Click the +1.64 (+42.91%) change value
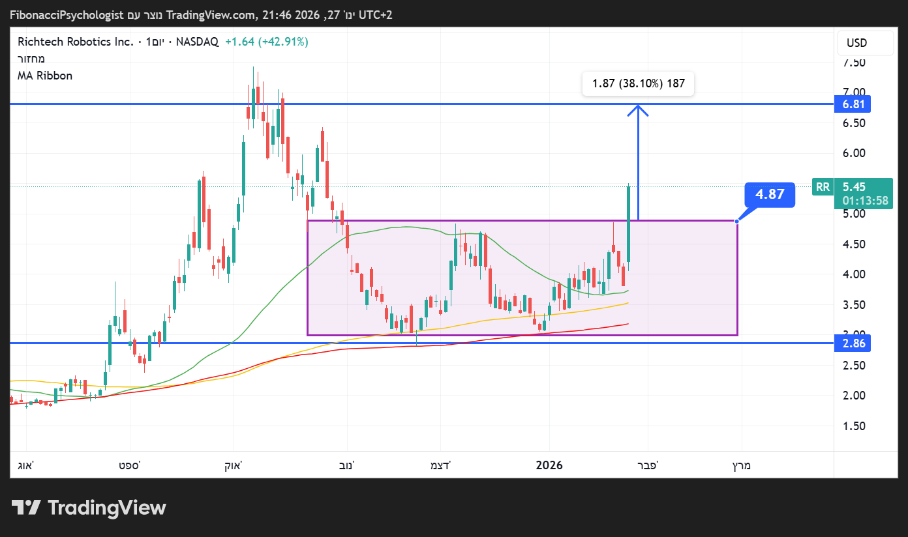Screen dimensions: 908x537 tap(267, 42)
